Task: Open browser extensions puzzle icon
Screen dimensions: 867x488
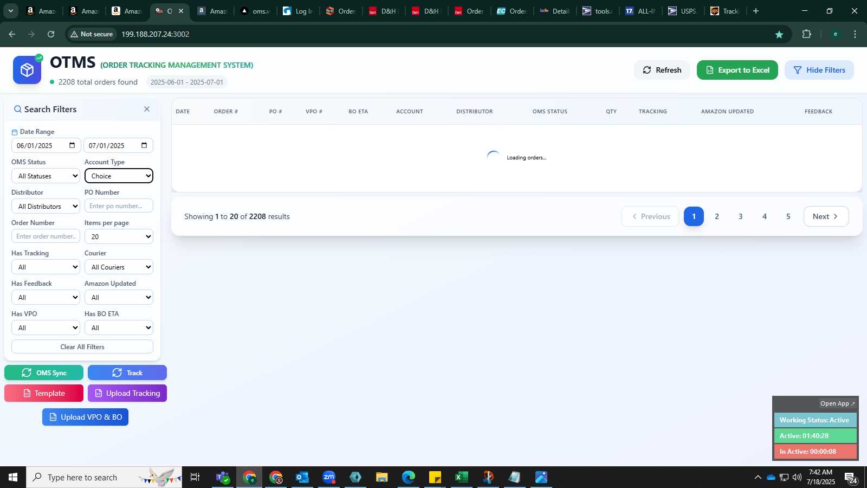Action: [806, 34]
